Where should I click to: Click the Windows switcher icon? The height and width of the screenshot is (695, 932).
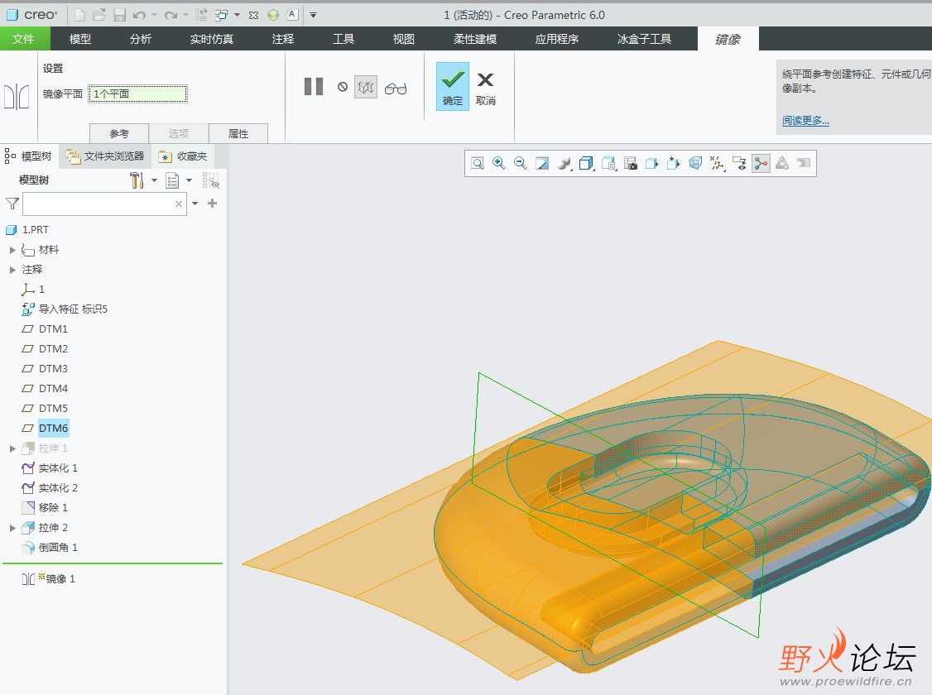(x=222, y=15)
